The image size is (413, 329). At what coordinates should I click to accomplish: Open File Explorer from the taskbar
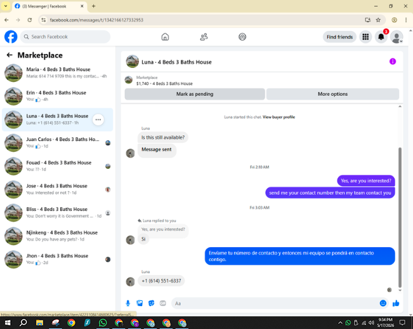[x=39, y=323]
